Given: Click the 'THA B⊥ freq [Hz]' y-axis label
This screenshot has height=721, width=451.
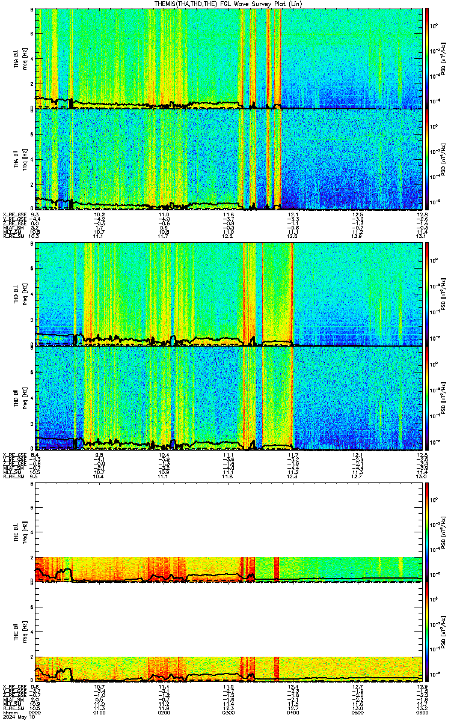Looking at the screenshot, I should (20, 58).
